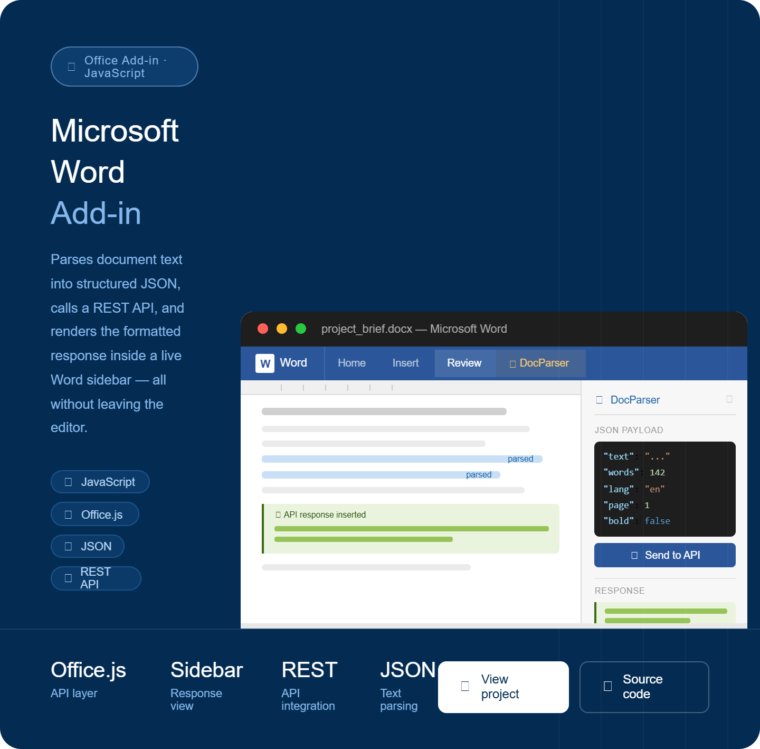Click the RESPONSE section label
This screenshot has width=760, height=749.
(x=620, y=591)
